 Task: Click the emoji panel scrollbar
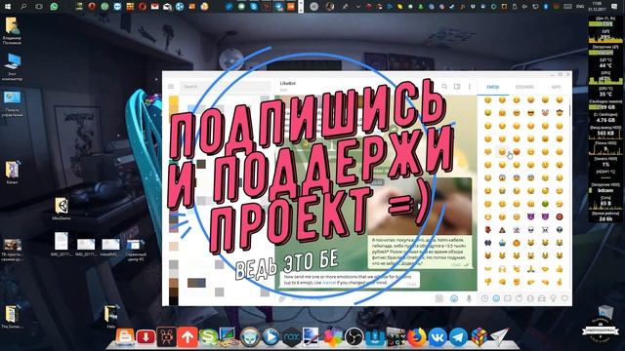point(569,109)
